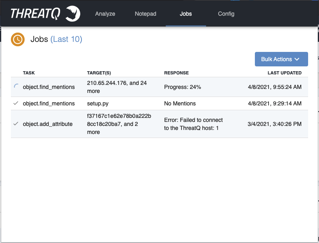Image resolution: width=319 pixels, height=243 pixels.
Task: Click checkmark icon of object.add_attribute job
Action: pyautogui.click(x=16, y=124)
